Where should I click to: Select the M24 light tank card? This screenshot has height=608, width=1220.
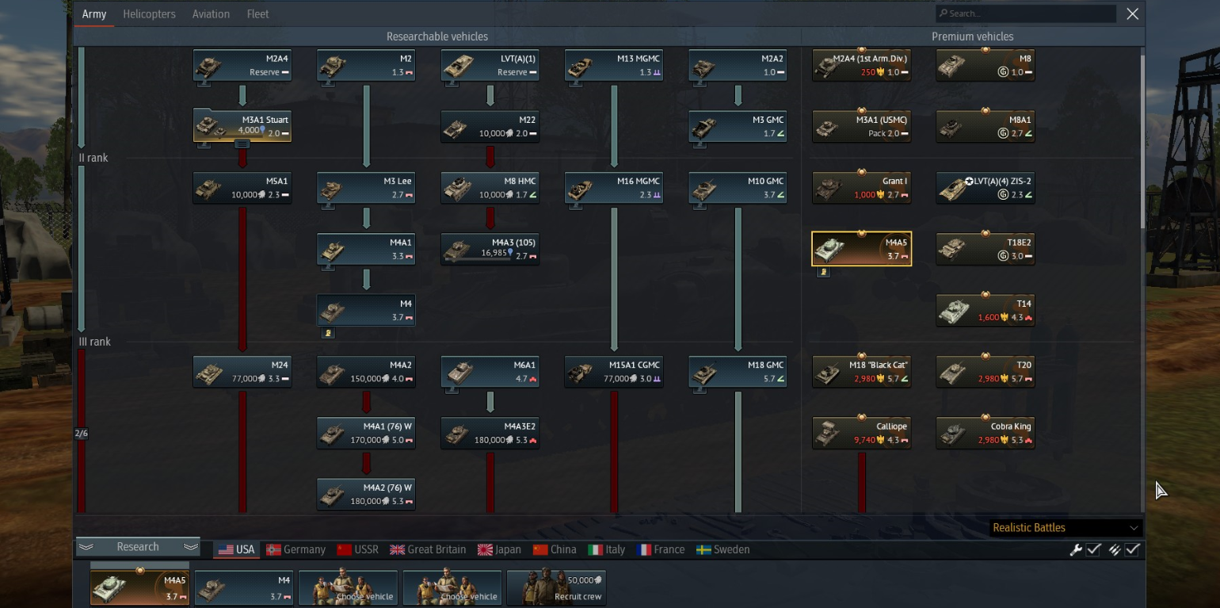click(242, 372)
